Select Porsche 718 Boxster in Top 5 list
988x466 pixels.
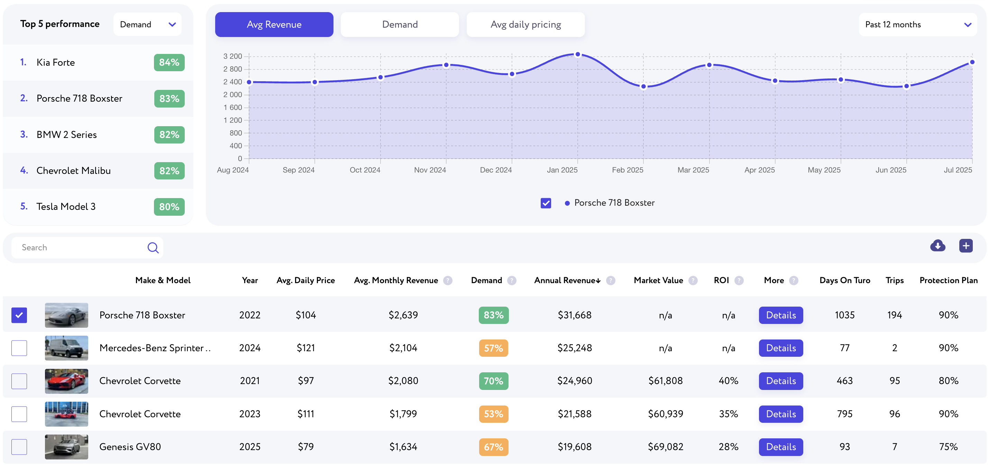point(98,99)
